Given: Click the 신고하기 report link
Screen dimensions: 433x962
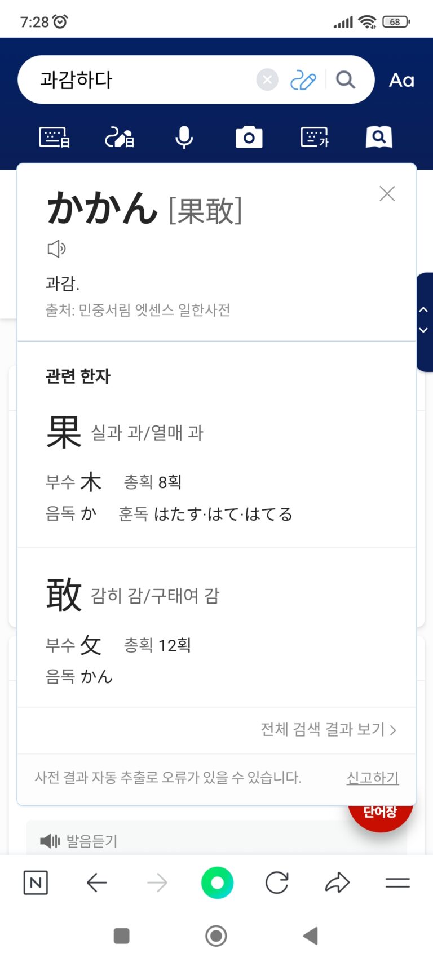Looking at the screenshot, I should click(x=372, y=778).
